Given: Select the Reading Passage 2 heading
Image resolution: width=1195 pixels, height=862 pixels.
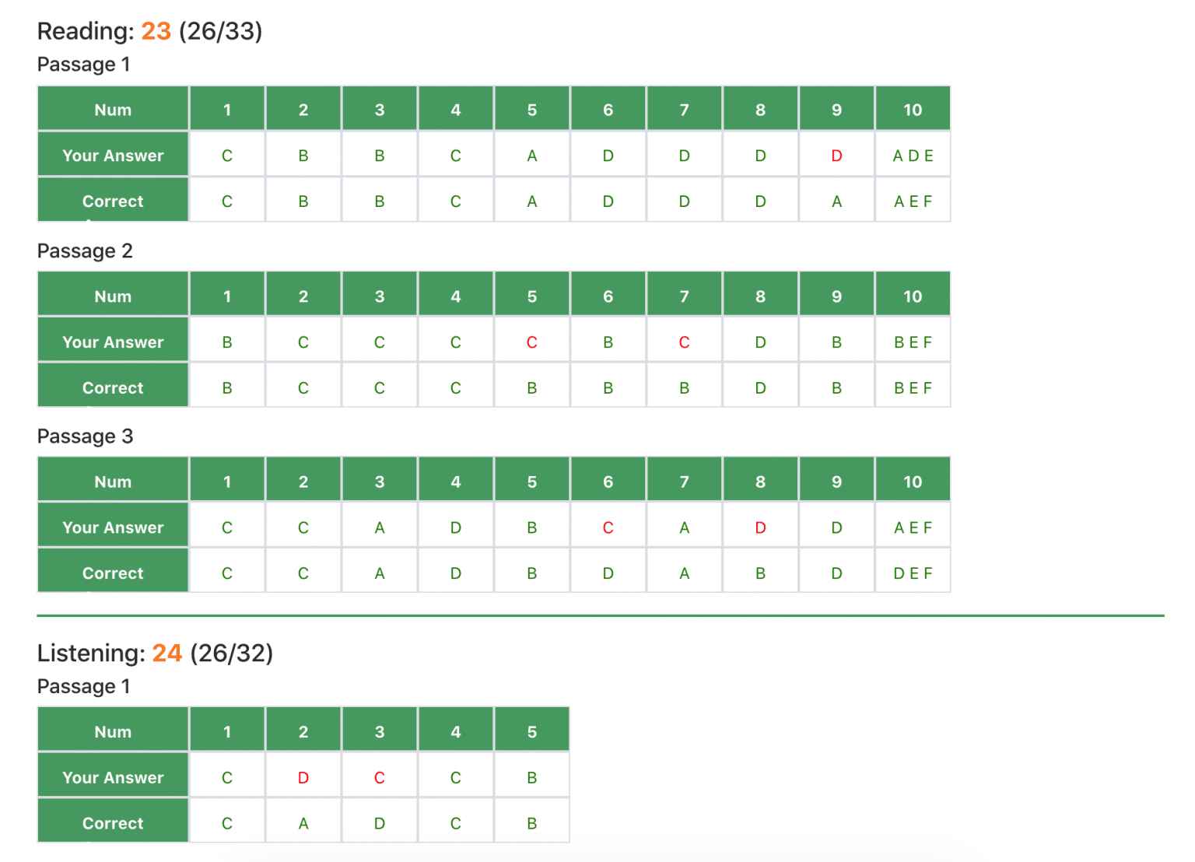Looking at the screenshot, I should (x=85, y=251).
